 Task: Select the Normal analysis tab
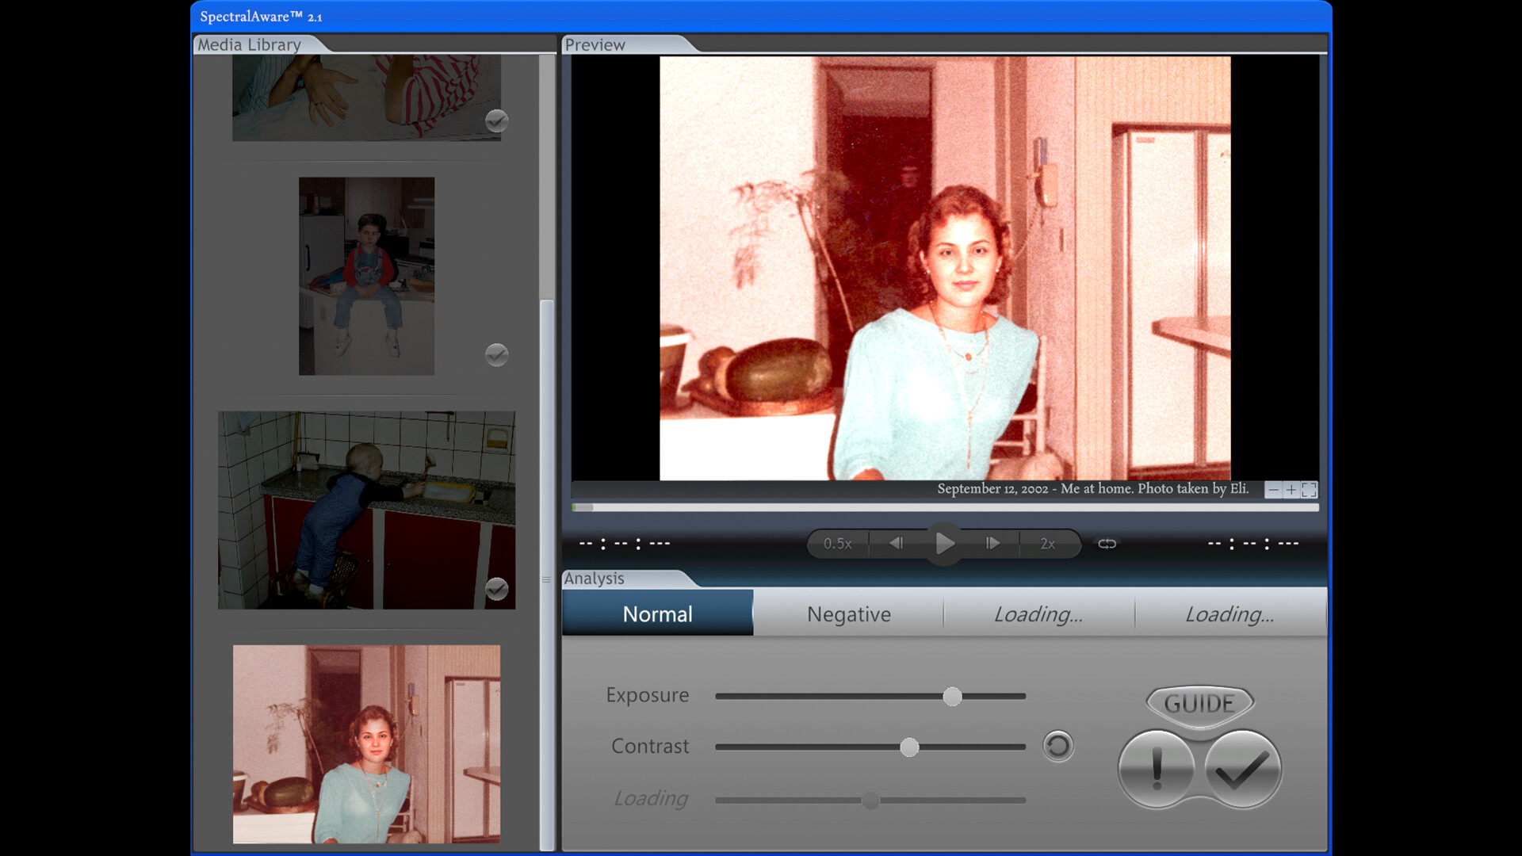click(657, 613)
